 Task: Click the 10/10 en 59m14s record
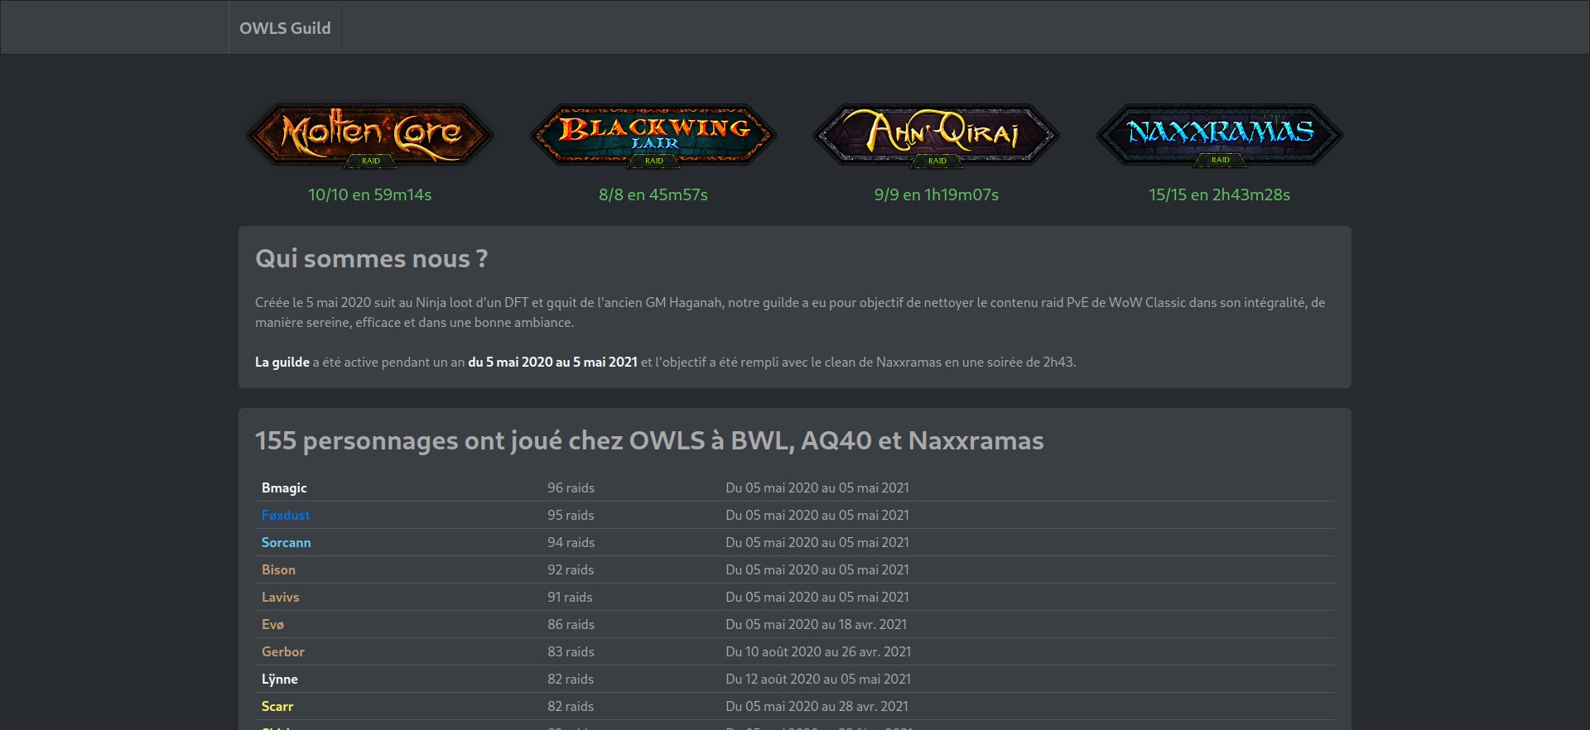point(370,195)
